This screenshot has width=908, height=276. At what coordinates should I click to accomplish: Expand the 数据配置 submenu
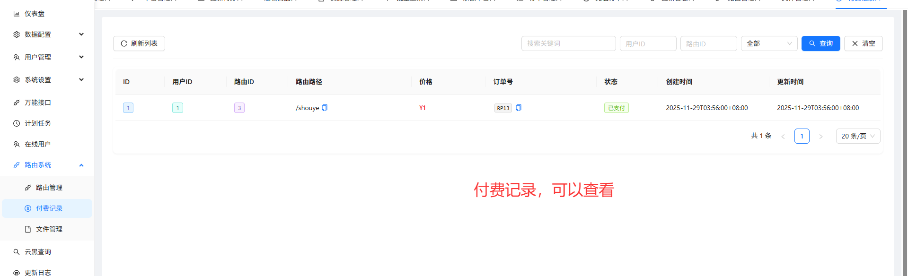click(47, 34)
